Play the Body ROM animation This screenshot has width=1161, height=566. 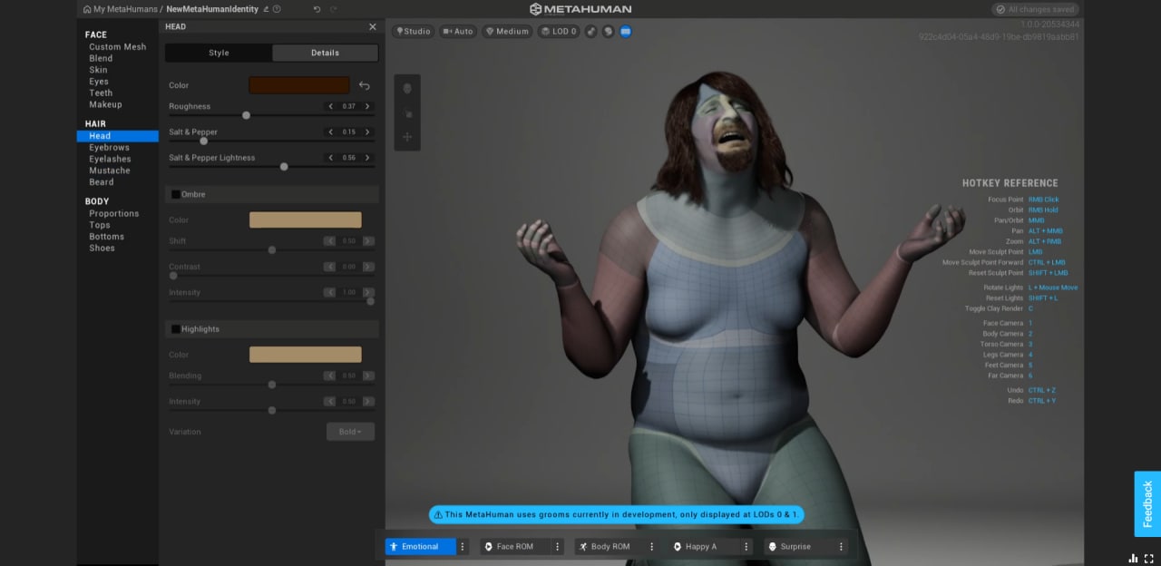click(x=610, y=546)
